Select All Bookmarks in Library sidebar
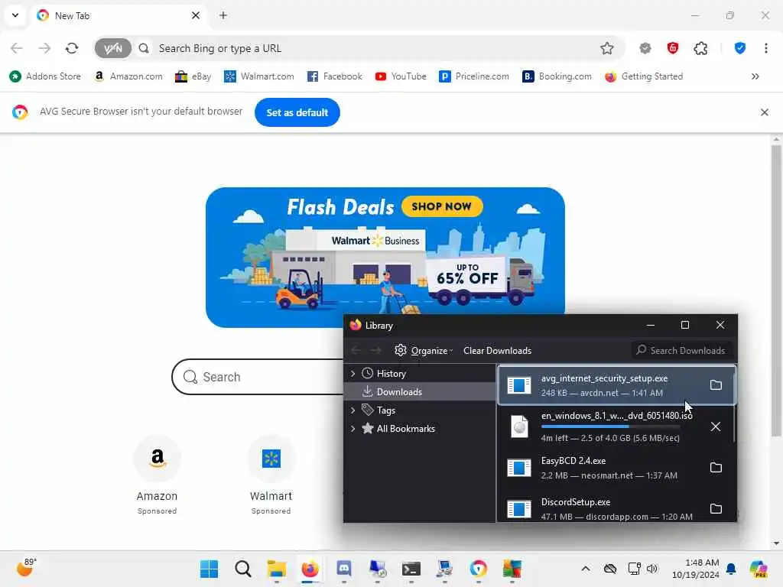Viewport: 783px width, 587px height. pyautogui.click(x=405, y=429)
